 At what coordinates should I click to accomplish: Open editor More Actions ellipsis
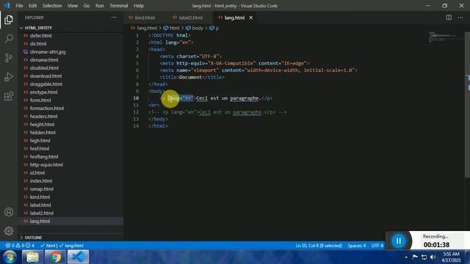coord(460,18)
